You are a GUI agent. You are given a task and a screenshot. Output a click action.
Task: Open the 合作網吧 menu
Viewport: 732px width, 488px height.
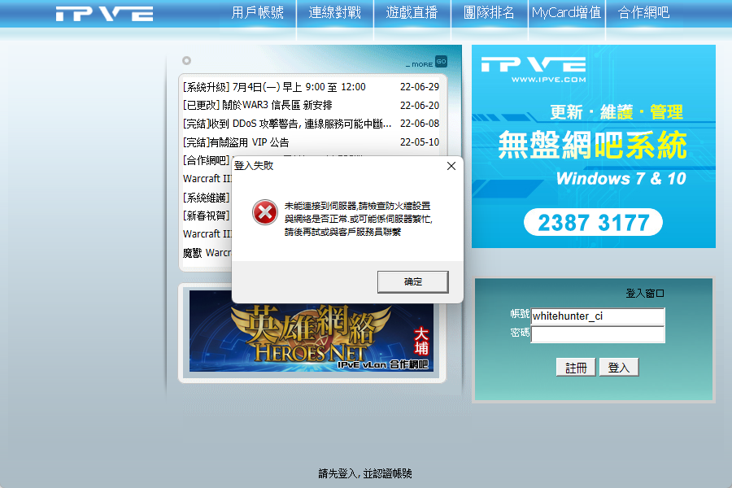coord(643,13)
